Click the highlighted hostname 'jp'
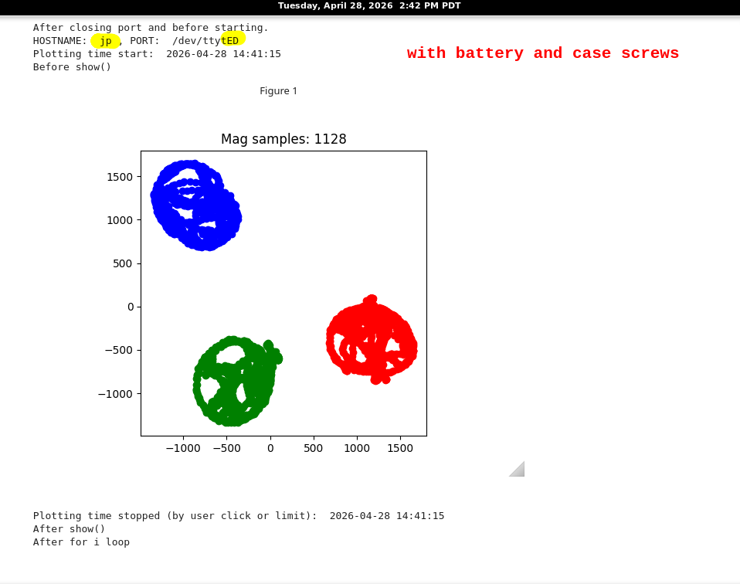 tap(106, 41)
